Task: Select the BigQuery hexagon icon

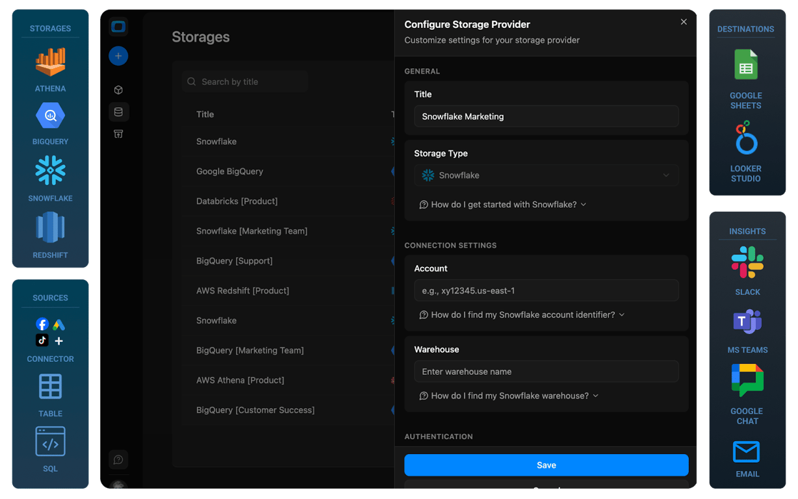Action: [x=50, y=116]
